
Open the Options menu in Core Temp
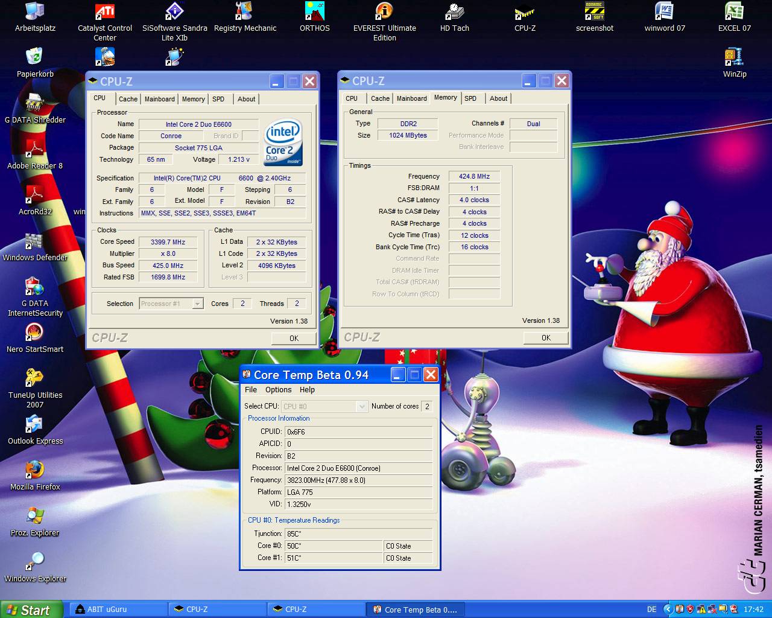click(x=278, y=390)
